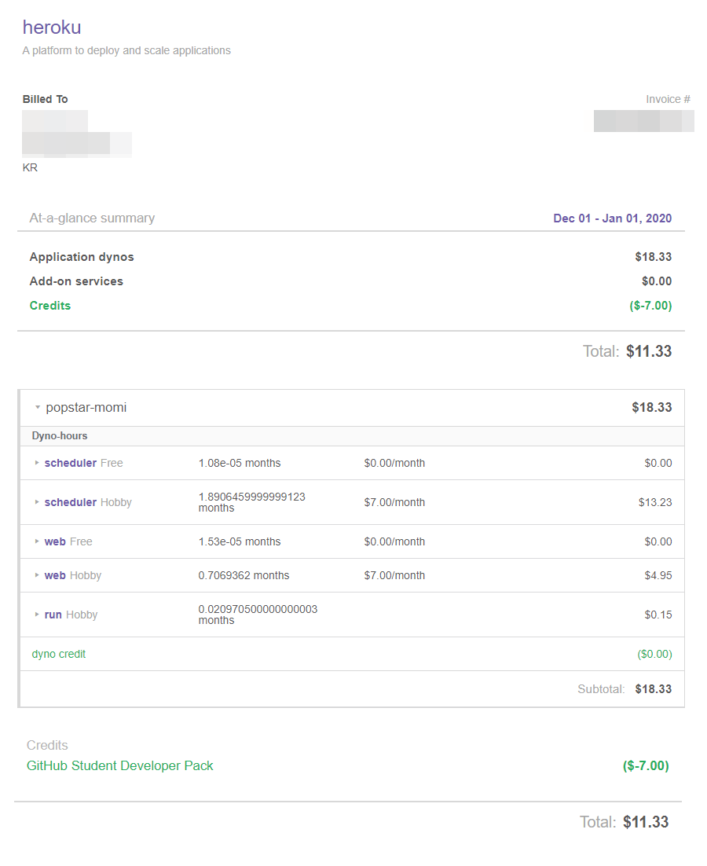Select the $0.15 run Hobby cost
The width and height of the screenshot is (707, 866).
(658, 615)
